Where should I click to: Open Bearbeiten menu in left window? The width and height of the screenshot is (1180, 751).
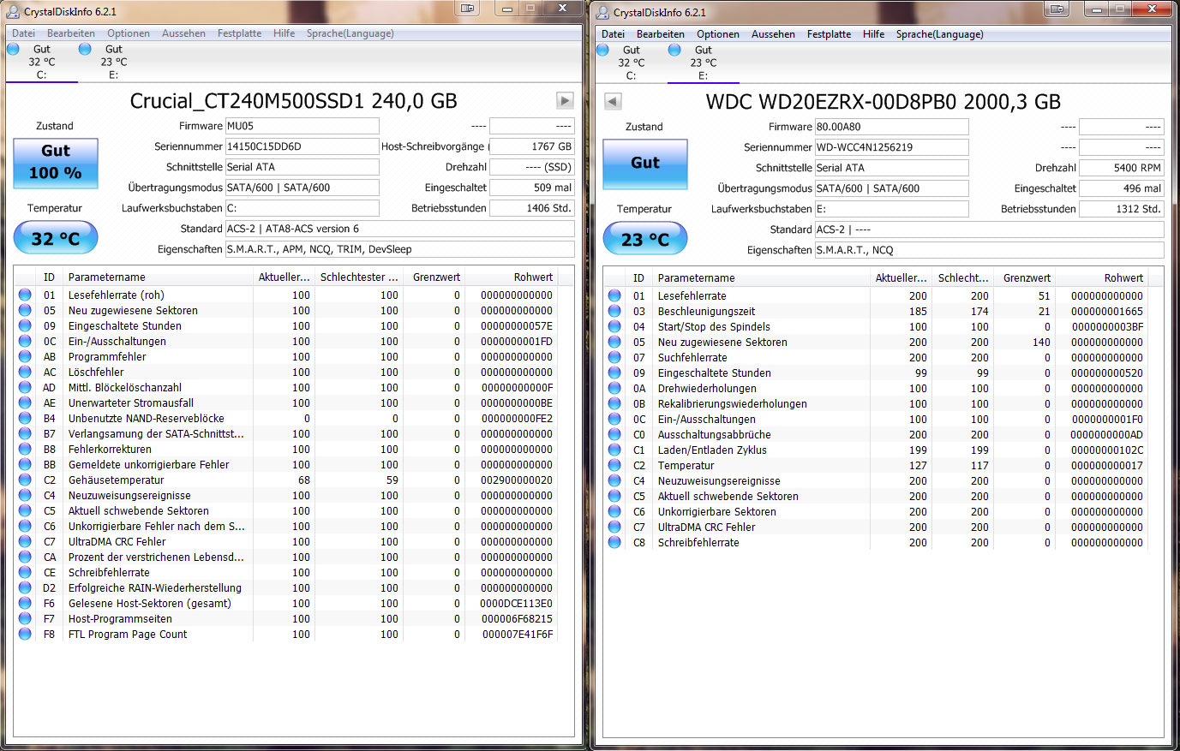[x=71, y=33]
